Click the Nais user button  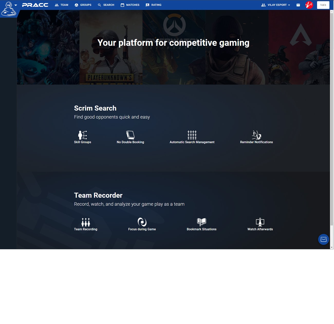click(x=323, y=5)
